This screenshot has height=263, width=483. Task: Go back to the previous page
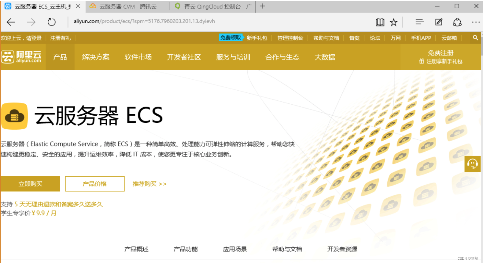[x=11, y=22]
